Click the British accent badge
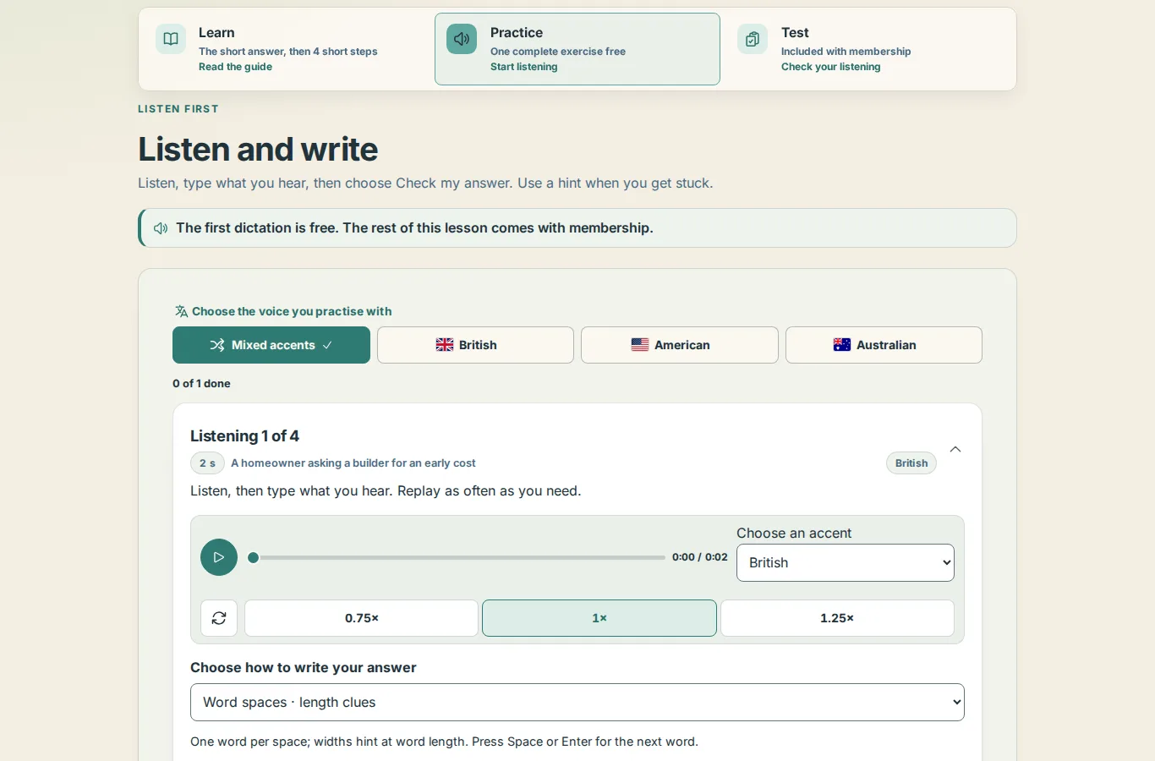The image size is (1155, 761). [911, 463]
